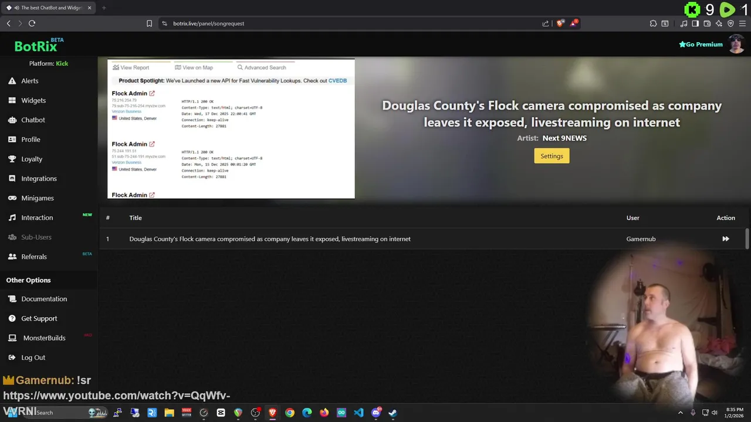Viewport: 751px width, 422px height.
Task: Open the user avatar in the header
Action: point(737,44)
